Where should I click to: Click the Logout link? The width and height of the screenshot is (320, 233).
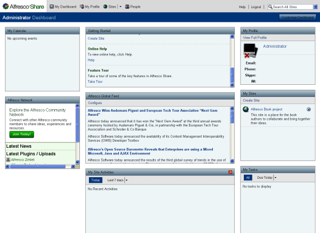(256, 7)
